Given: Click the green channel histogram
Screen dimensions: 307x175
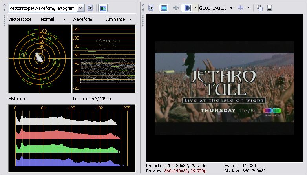Looking at the screenshot, I should click(x=68, y=148).
